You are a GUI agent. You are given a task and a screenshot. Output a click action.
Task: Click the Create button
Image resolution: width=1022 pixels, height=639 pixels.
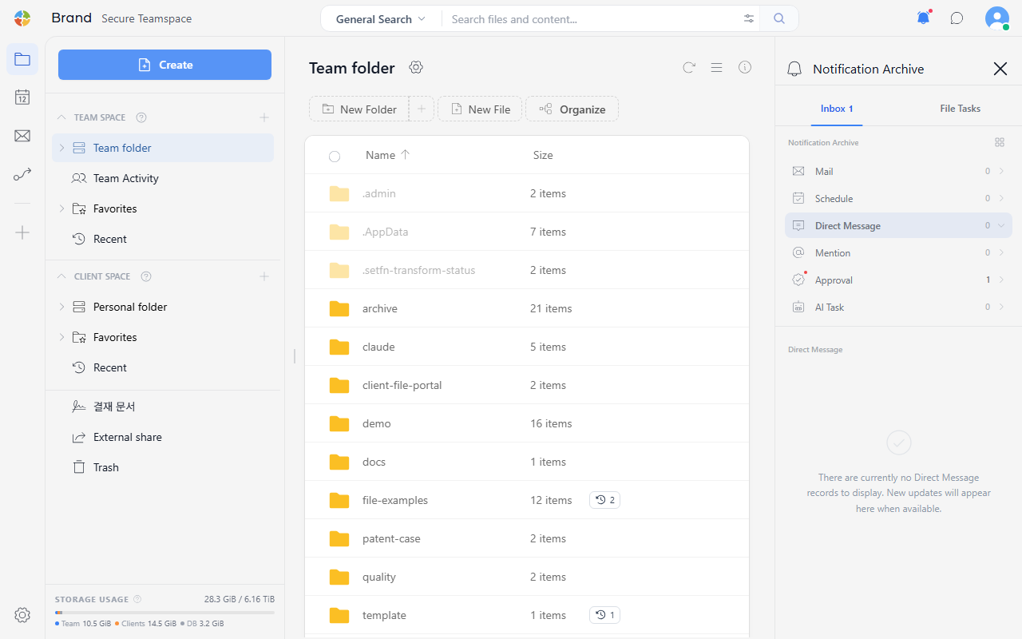(x=164, y=65)
